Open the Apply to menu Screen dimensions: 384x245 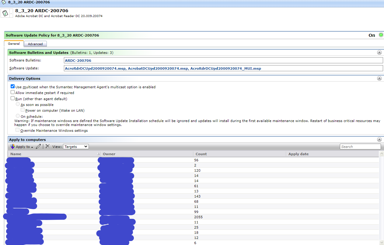click(x=21, y=146)
